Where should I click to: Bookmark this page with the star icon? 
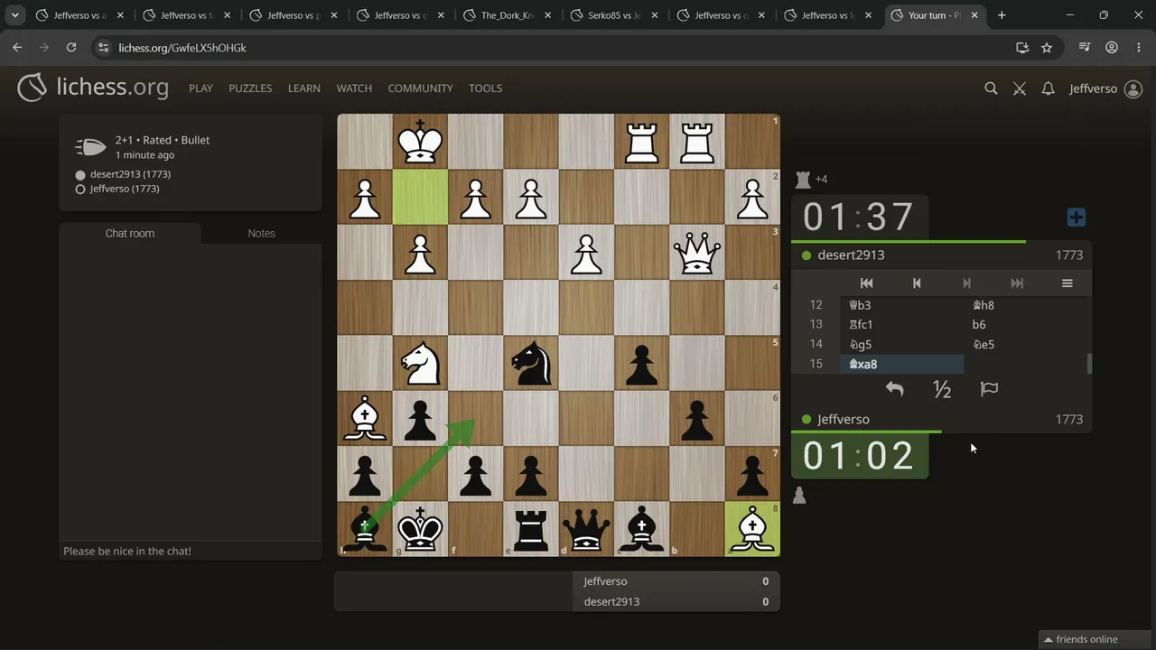tap(1047, 48)
